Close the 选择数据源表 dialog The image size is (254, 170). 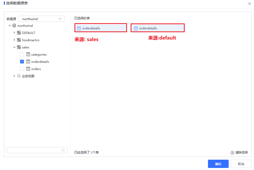(x=249, y=4)
